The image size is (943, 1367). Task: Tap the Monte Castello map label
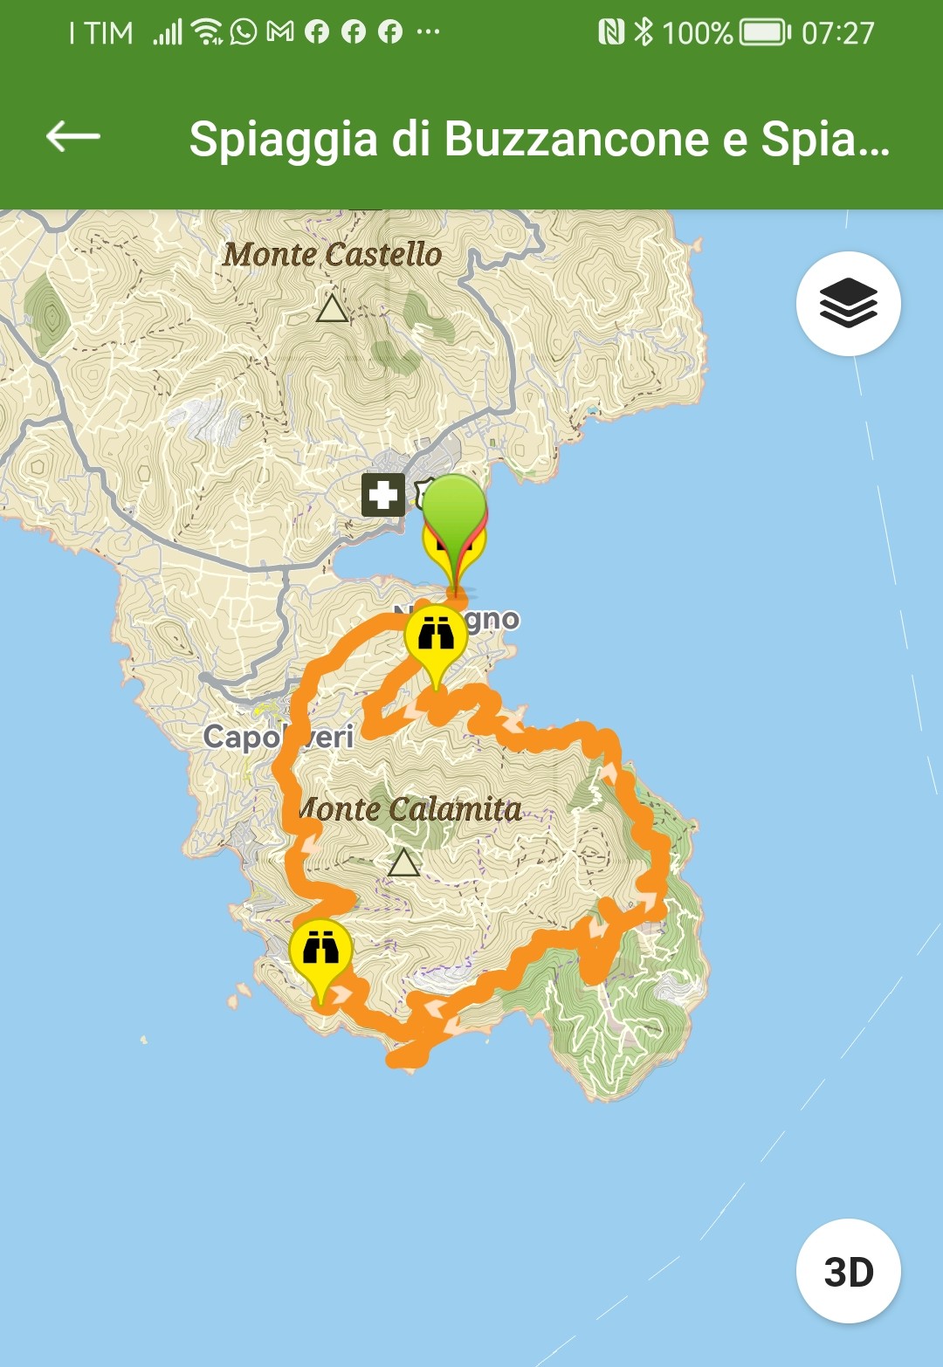[332, 254]
